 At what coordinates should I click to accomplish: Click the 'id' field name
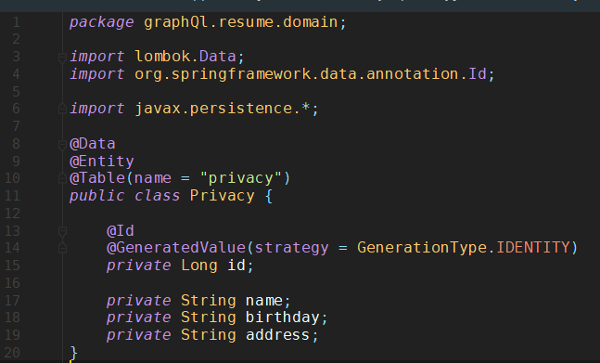click(x=236, y=266)
